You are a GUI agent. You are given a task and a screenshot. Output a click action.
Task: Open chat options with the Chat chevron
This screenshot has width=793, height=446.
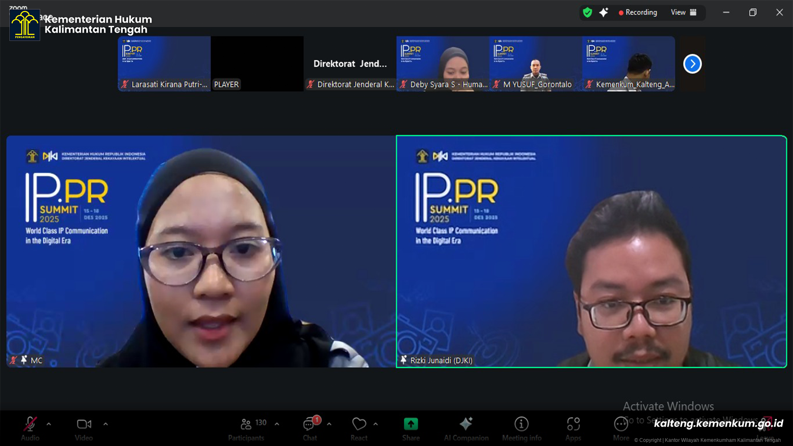click(329, 424)
